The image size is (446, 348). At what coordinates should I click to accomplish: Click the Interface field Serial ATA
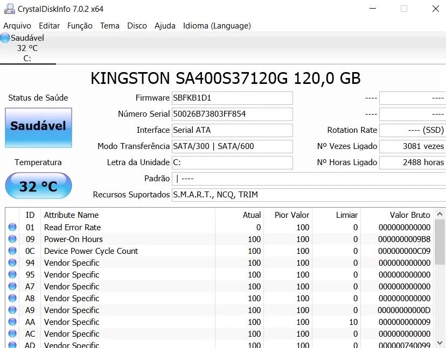point(232,130)
